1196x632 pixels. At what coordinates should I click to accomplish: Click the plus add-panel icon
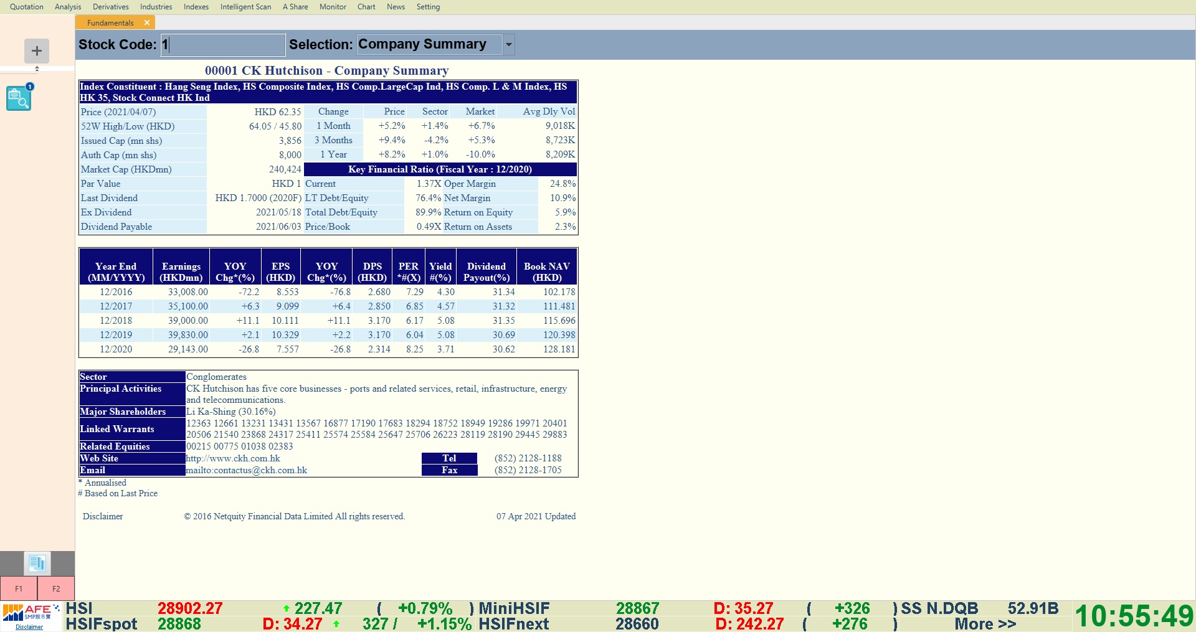[37, 50]
